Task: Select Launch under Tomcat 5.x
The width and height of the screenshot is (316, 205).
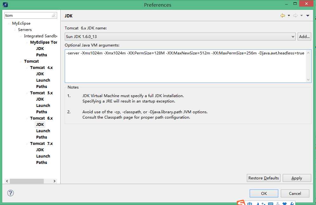Action: 43,106
